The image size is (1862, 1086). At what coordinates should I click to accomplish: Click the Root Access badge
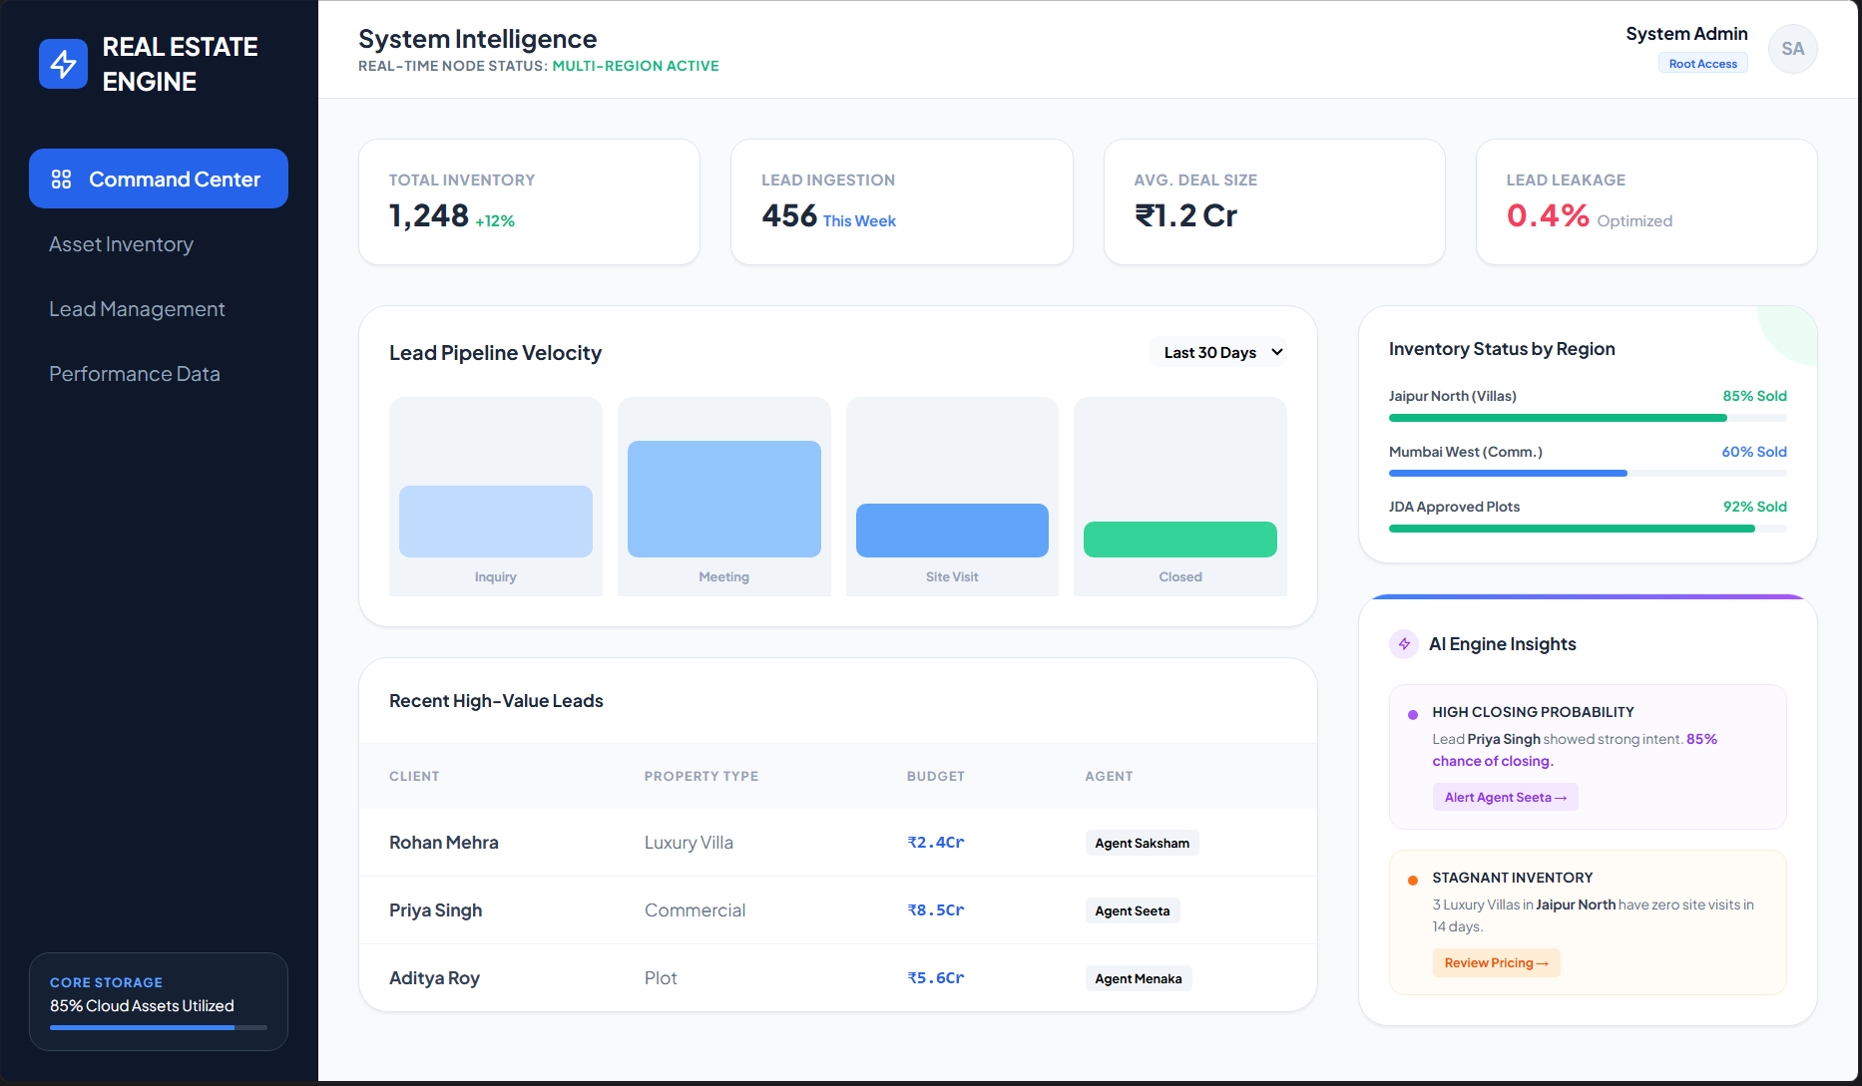click(1702, 62)
